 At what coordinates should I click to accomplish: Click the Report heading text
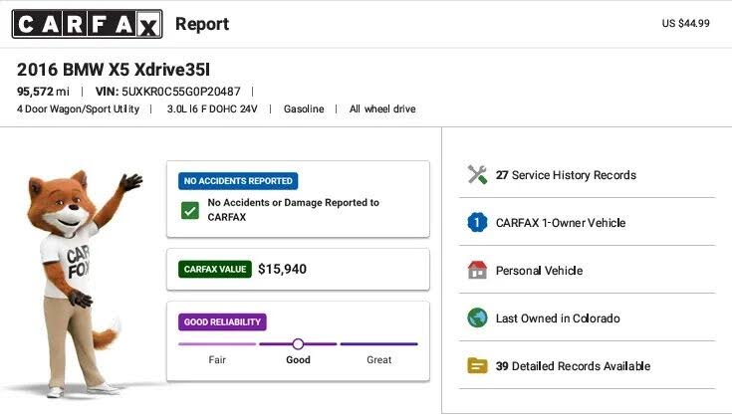pos(202,24)
